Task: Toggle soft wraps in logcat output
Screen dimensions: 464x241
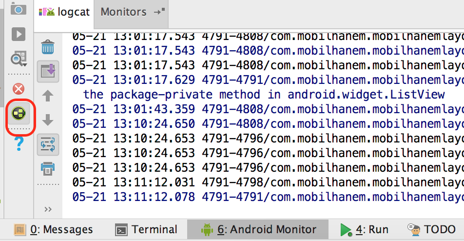Action: click(x=48, y=145)
